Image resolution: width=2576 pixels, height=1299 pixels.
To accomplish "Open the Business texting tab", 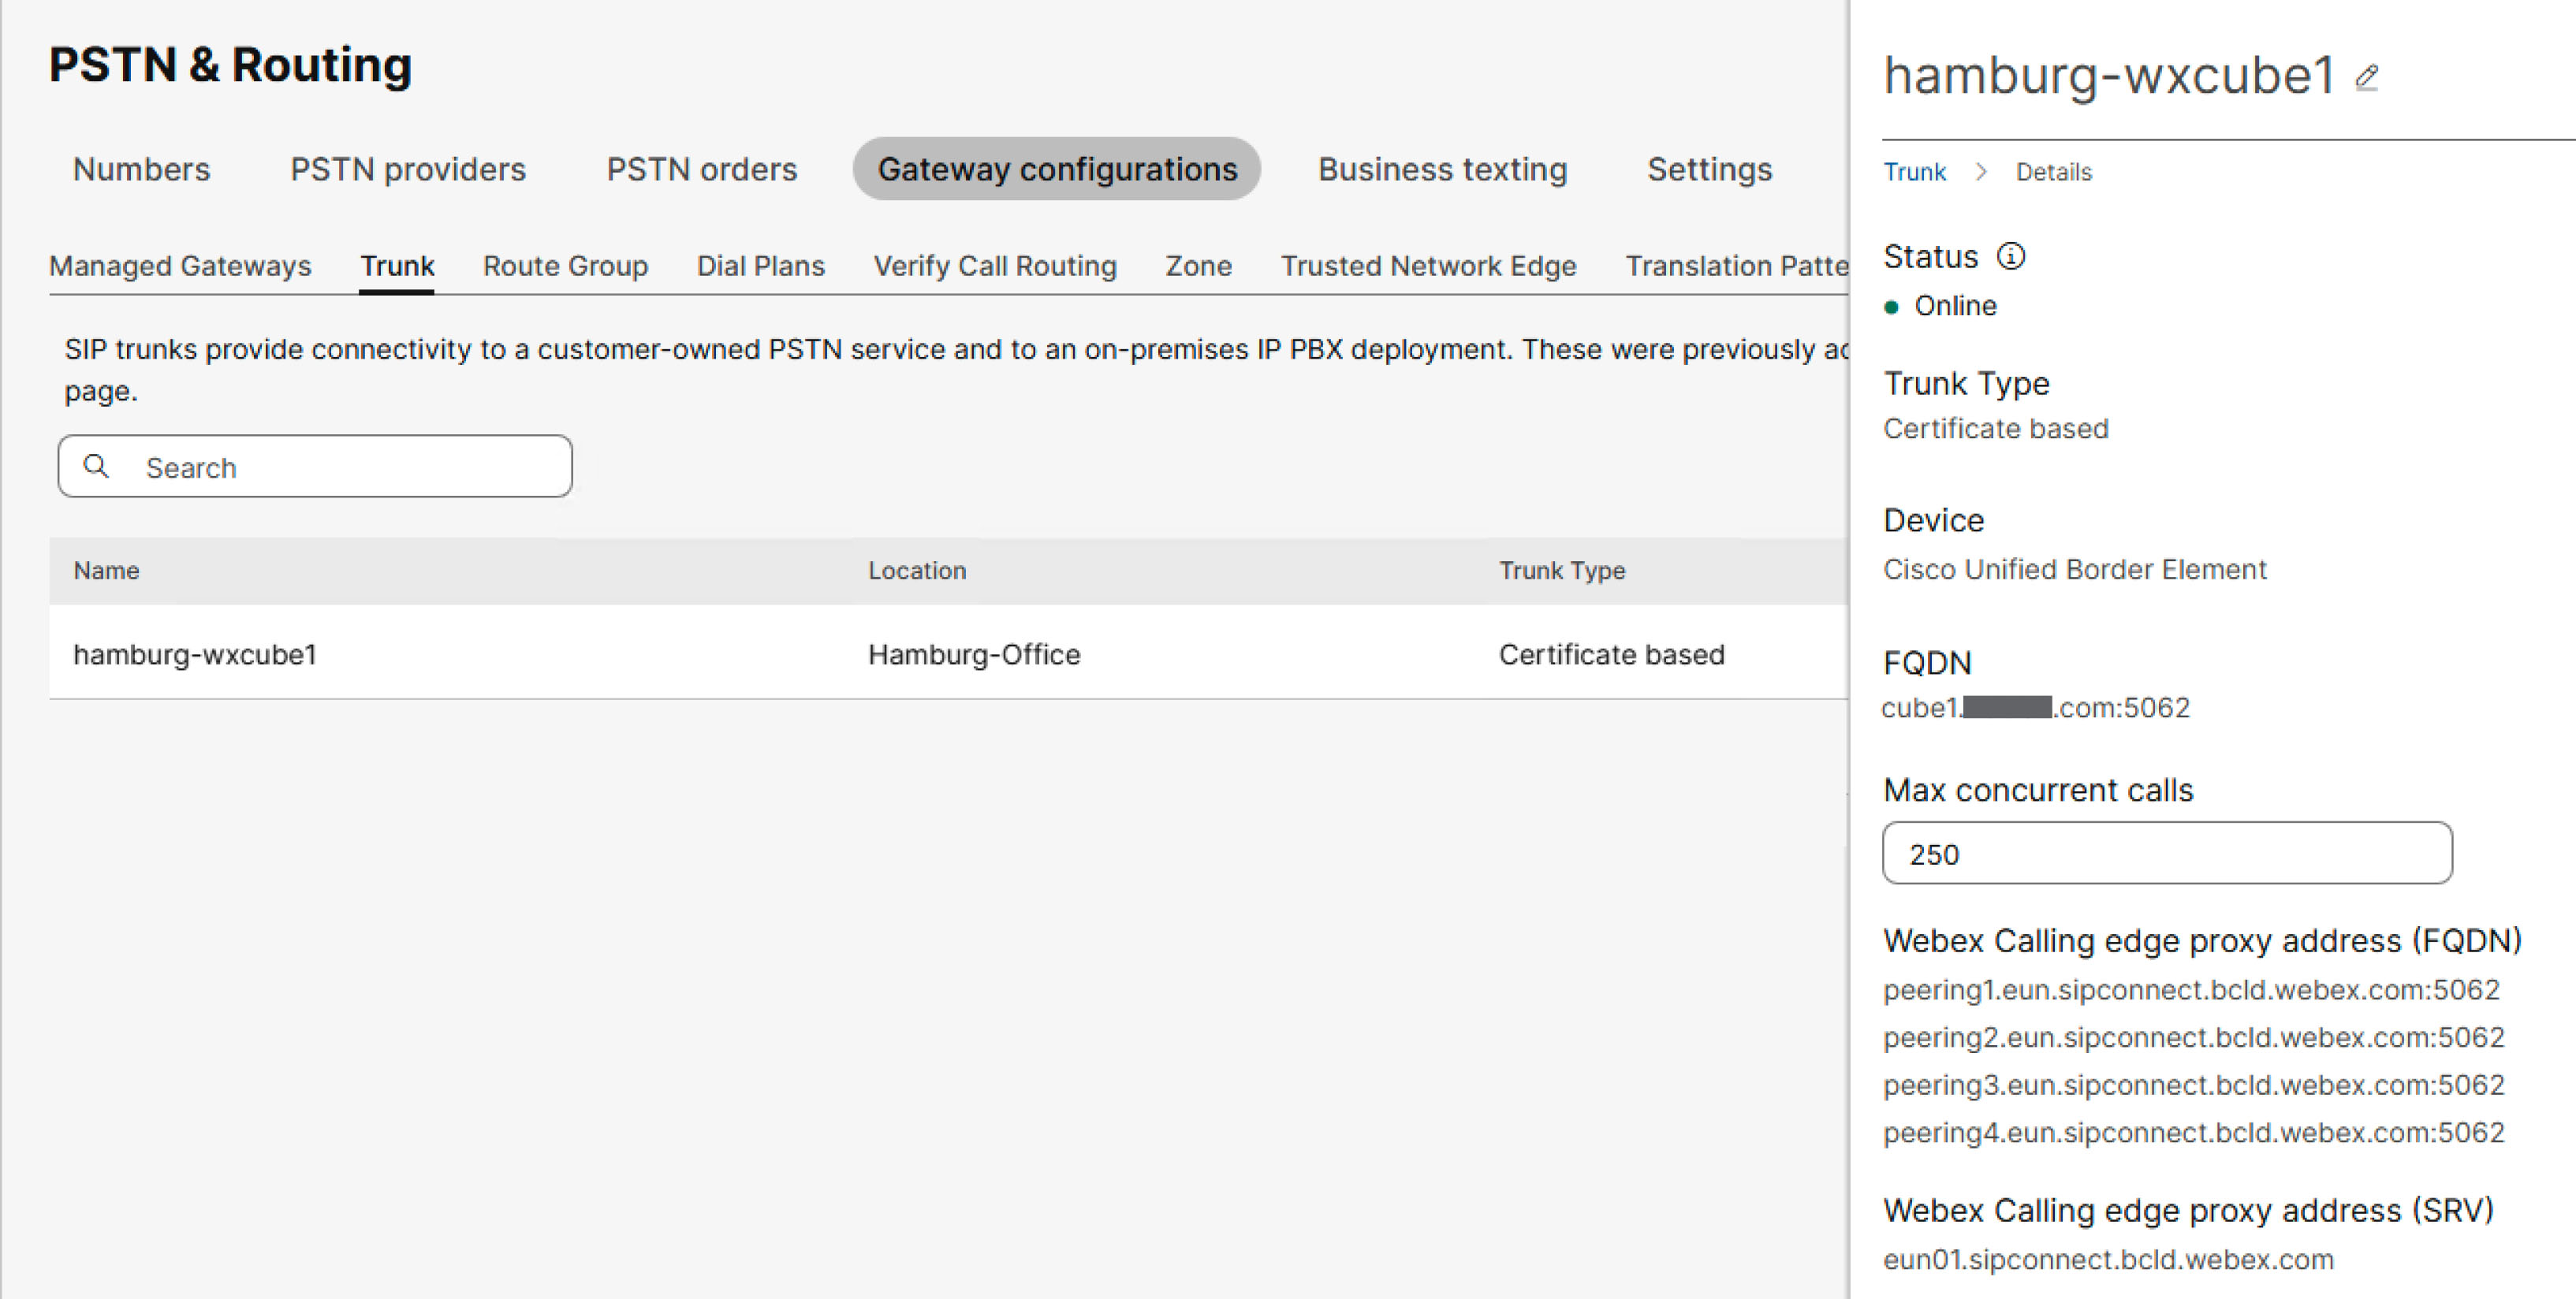I will coord(1443,169).
